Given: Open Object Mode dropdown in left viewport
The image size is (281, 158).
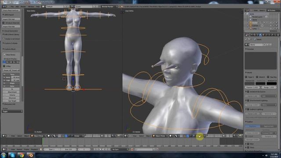Looking at the screenshot, I should pyautogui.click(x=38, y=136).
